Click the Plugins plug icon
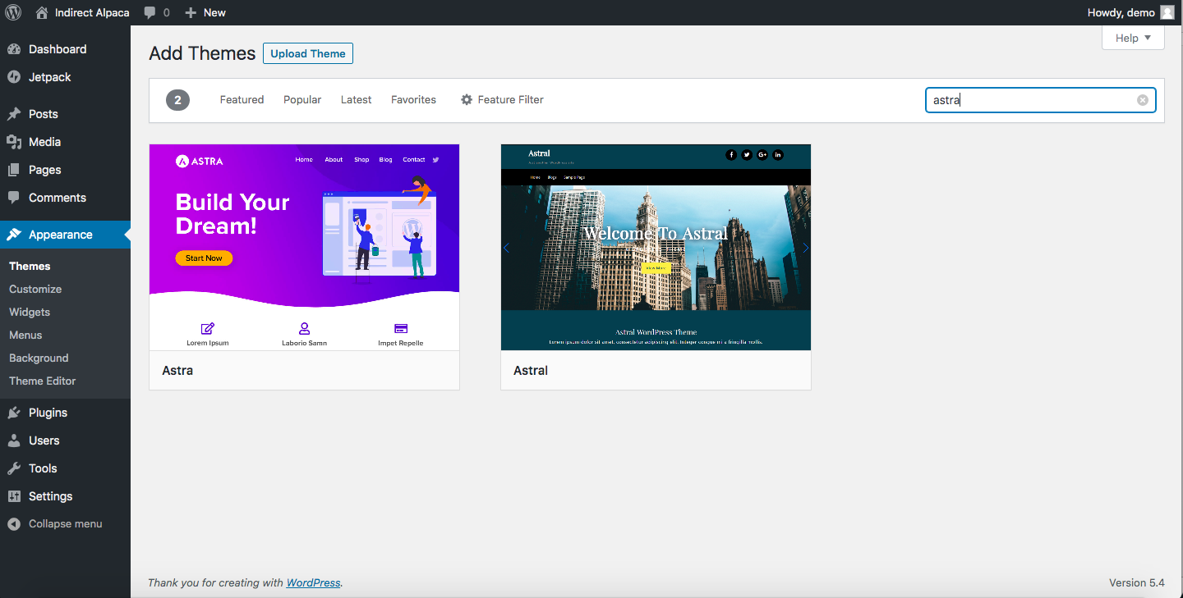Viewport: 1183px width, 598px height. (14, 413)
